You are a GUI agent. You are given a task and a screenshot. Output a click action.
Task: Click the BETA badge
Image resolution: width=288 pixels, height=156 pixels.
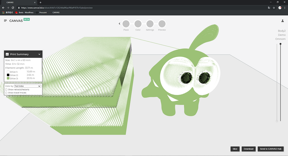[26, 19]
